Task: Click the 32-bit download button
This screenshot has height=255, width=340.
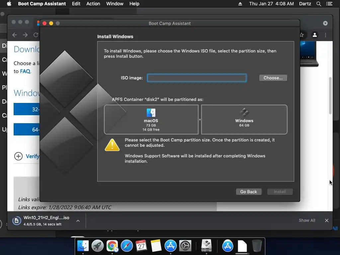Action: pos(27,109)
